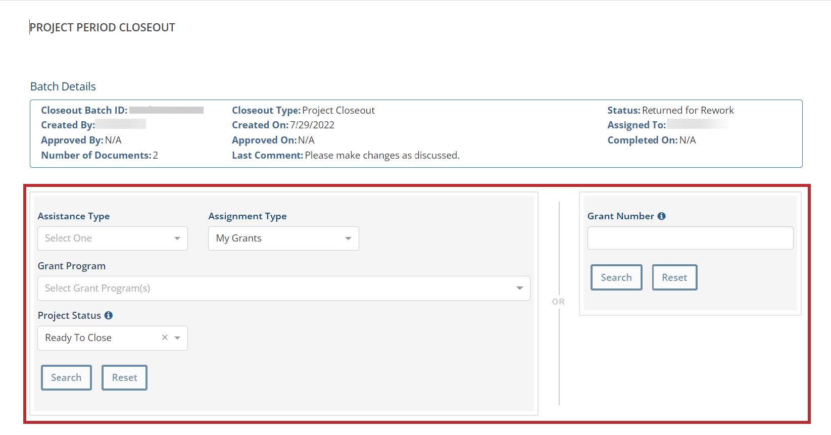Click the Project Period Closeout title
831x435 pixels.
coord(103,27)
